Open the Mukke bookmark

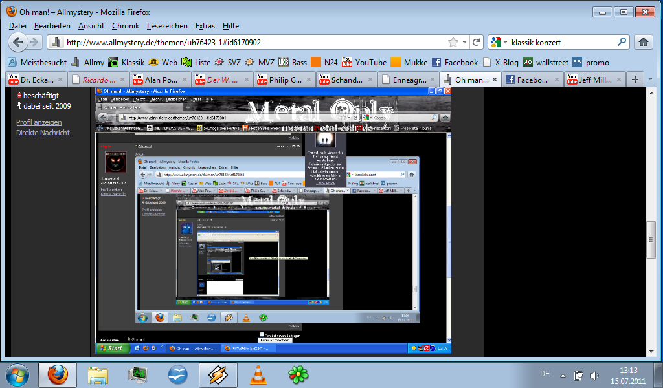coord(409,63)
